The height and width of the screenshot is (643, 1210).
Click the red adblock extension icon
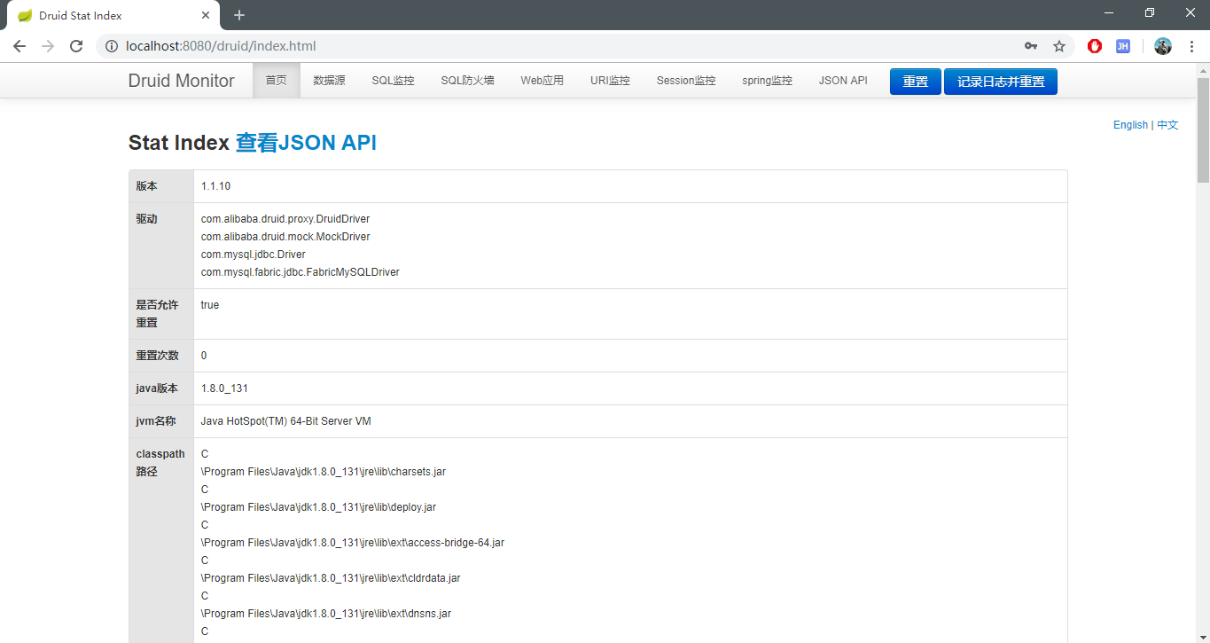point(1095,46)
